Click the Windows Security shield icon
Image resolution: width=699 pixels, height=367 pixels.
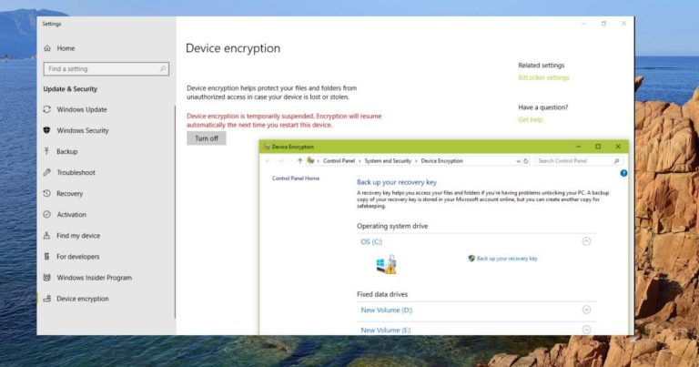[46, 130]
